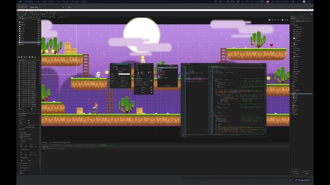
Task: Open the Help menu in the menu bar
Action: point(84,2)
